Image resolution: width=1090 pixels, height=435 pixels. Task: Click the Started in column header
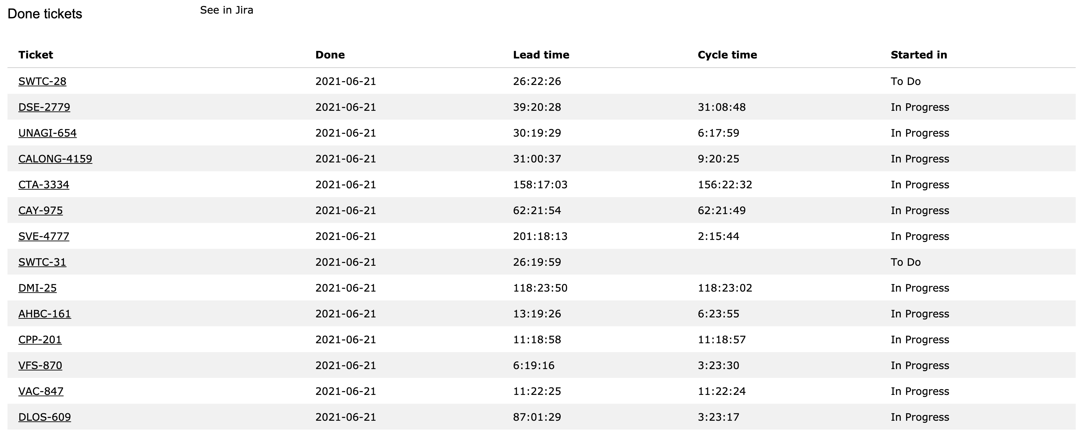(x=919, y=55)
